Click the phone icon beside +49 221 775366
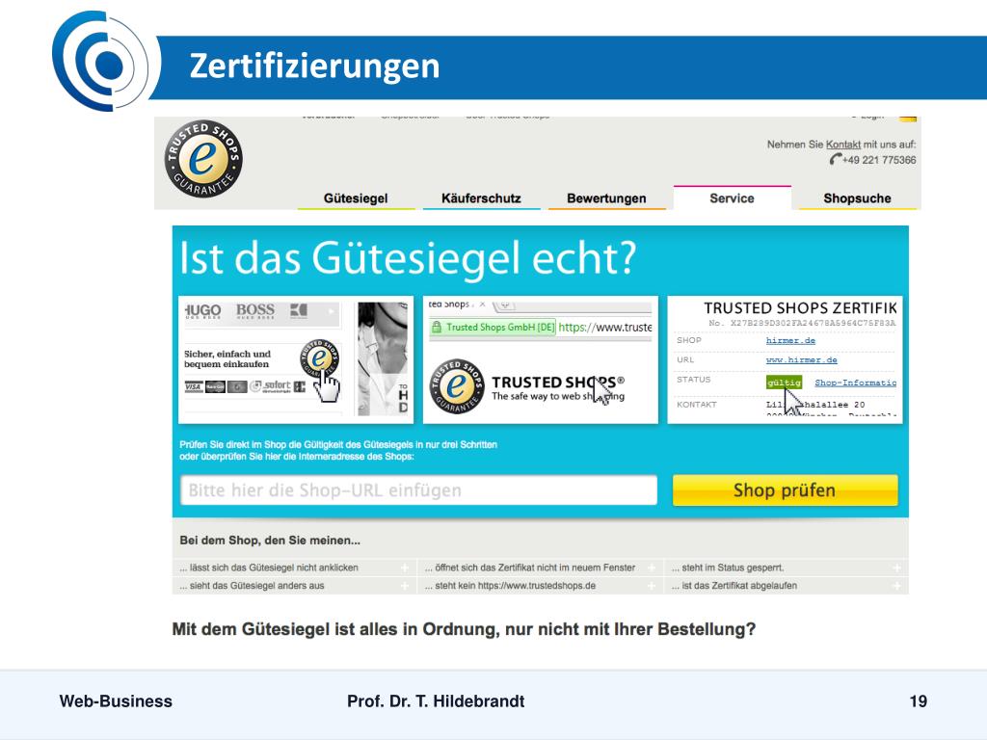The width and height of the screenshot is (987, 740). pyautogui.click(x=836, y=159)
